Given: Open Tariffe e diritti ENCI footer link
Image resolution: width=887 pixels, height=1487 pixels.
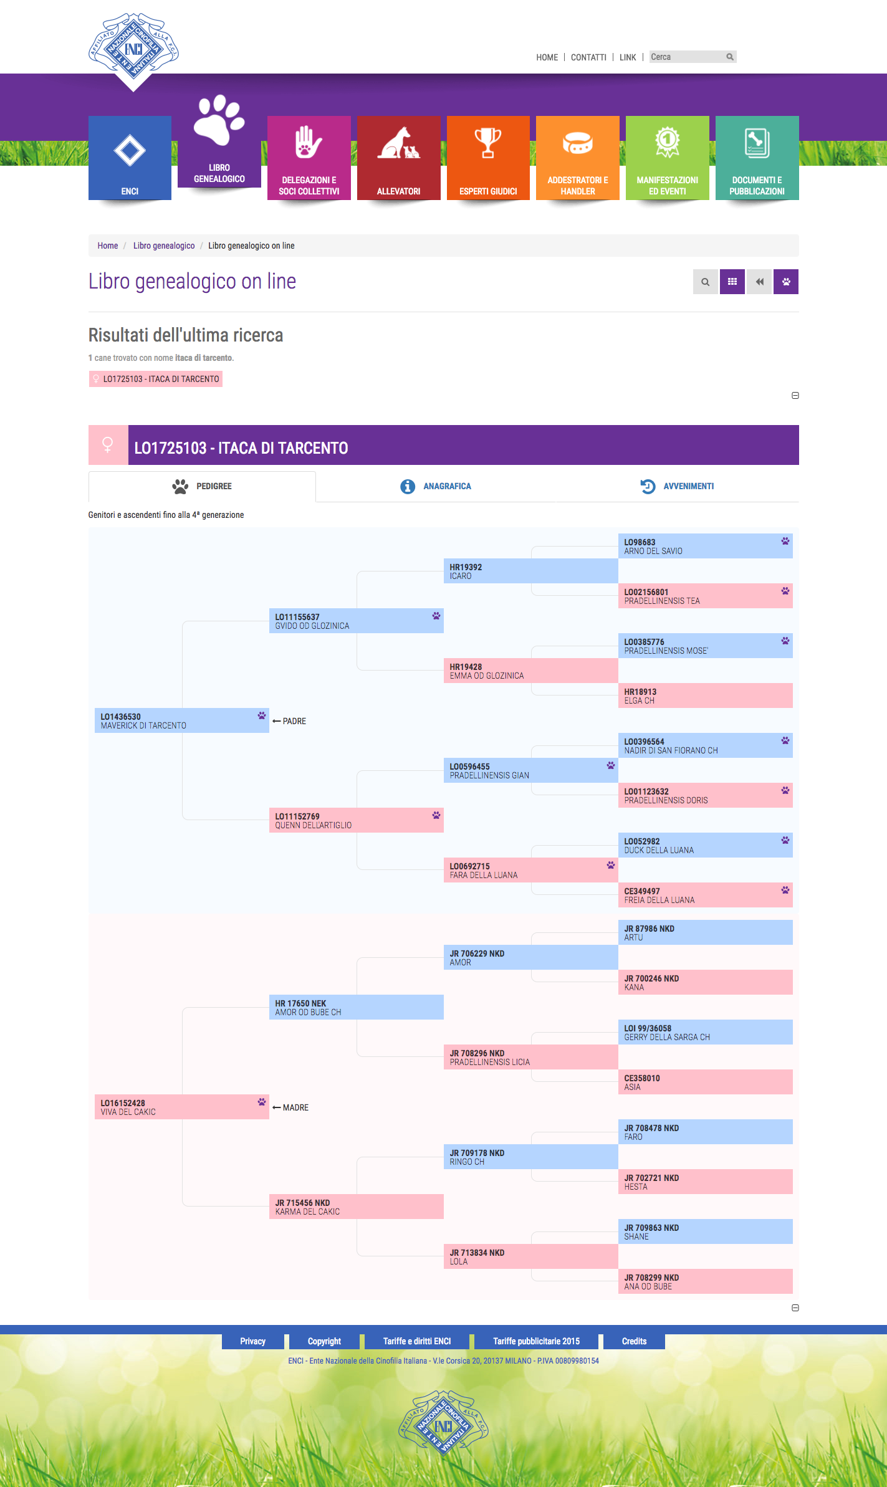Looking at the screenshot, I should click(x=417, y=1341).
